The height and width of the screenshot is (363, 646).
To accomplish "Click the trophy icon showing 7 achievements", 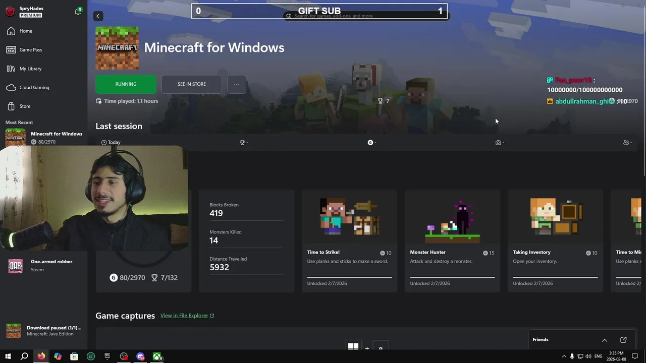I will click(381, 101).
